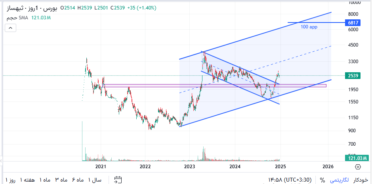Click the 2539 current price label
Image resolution: width=372 pixels, height=184 pixels.
pyautogui.click(x=353, y=76)
